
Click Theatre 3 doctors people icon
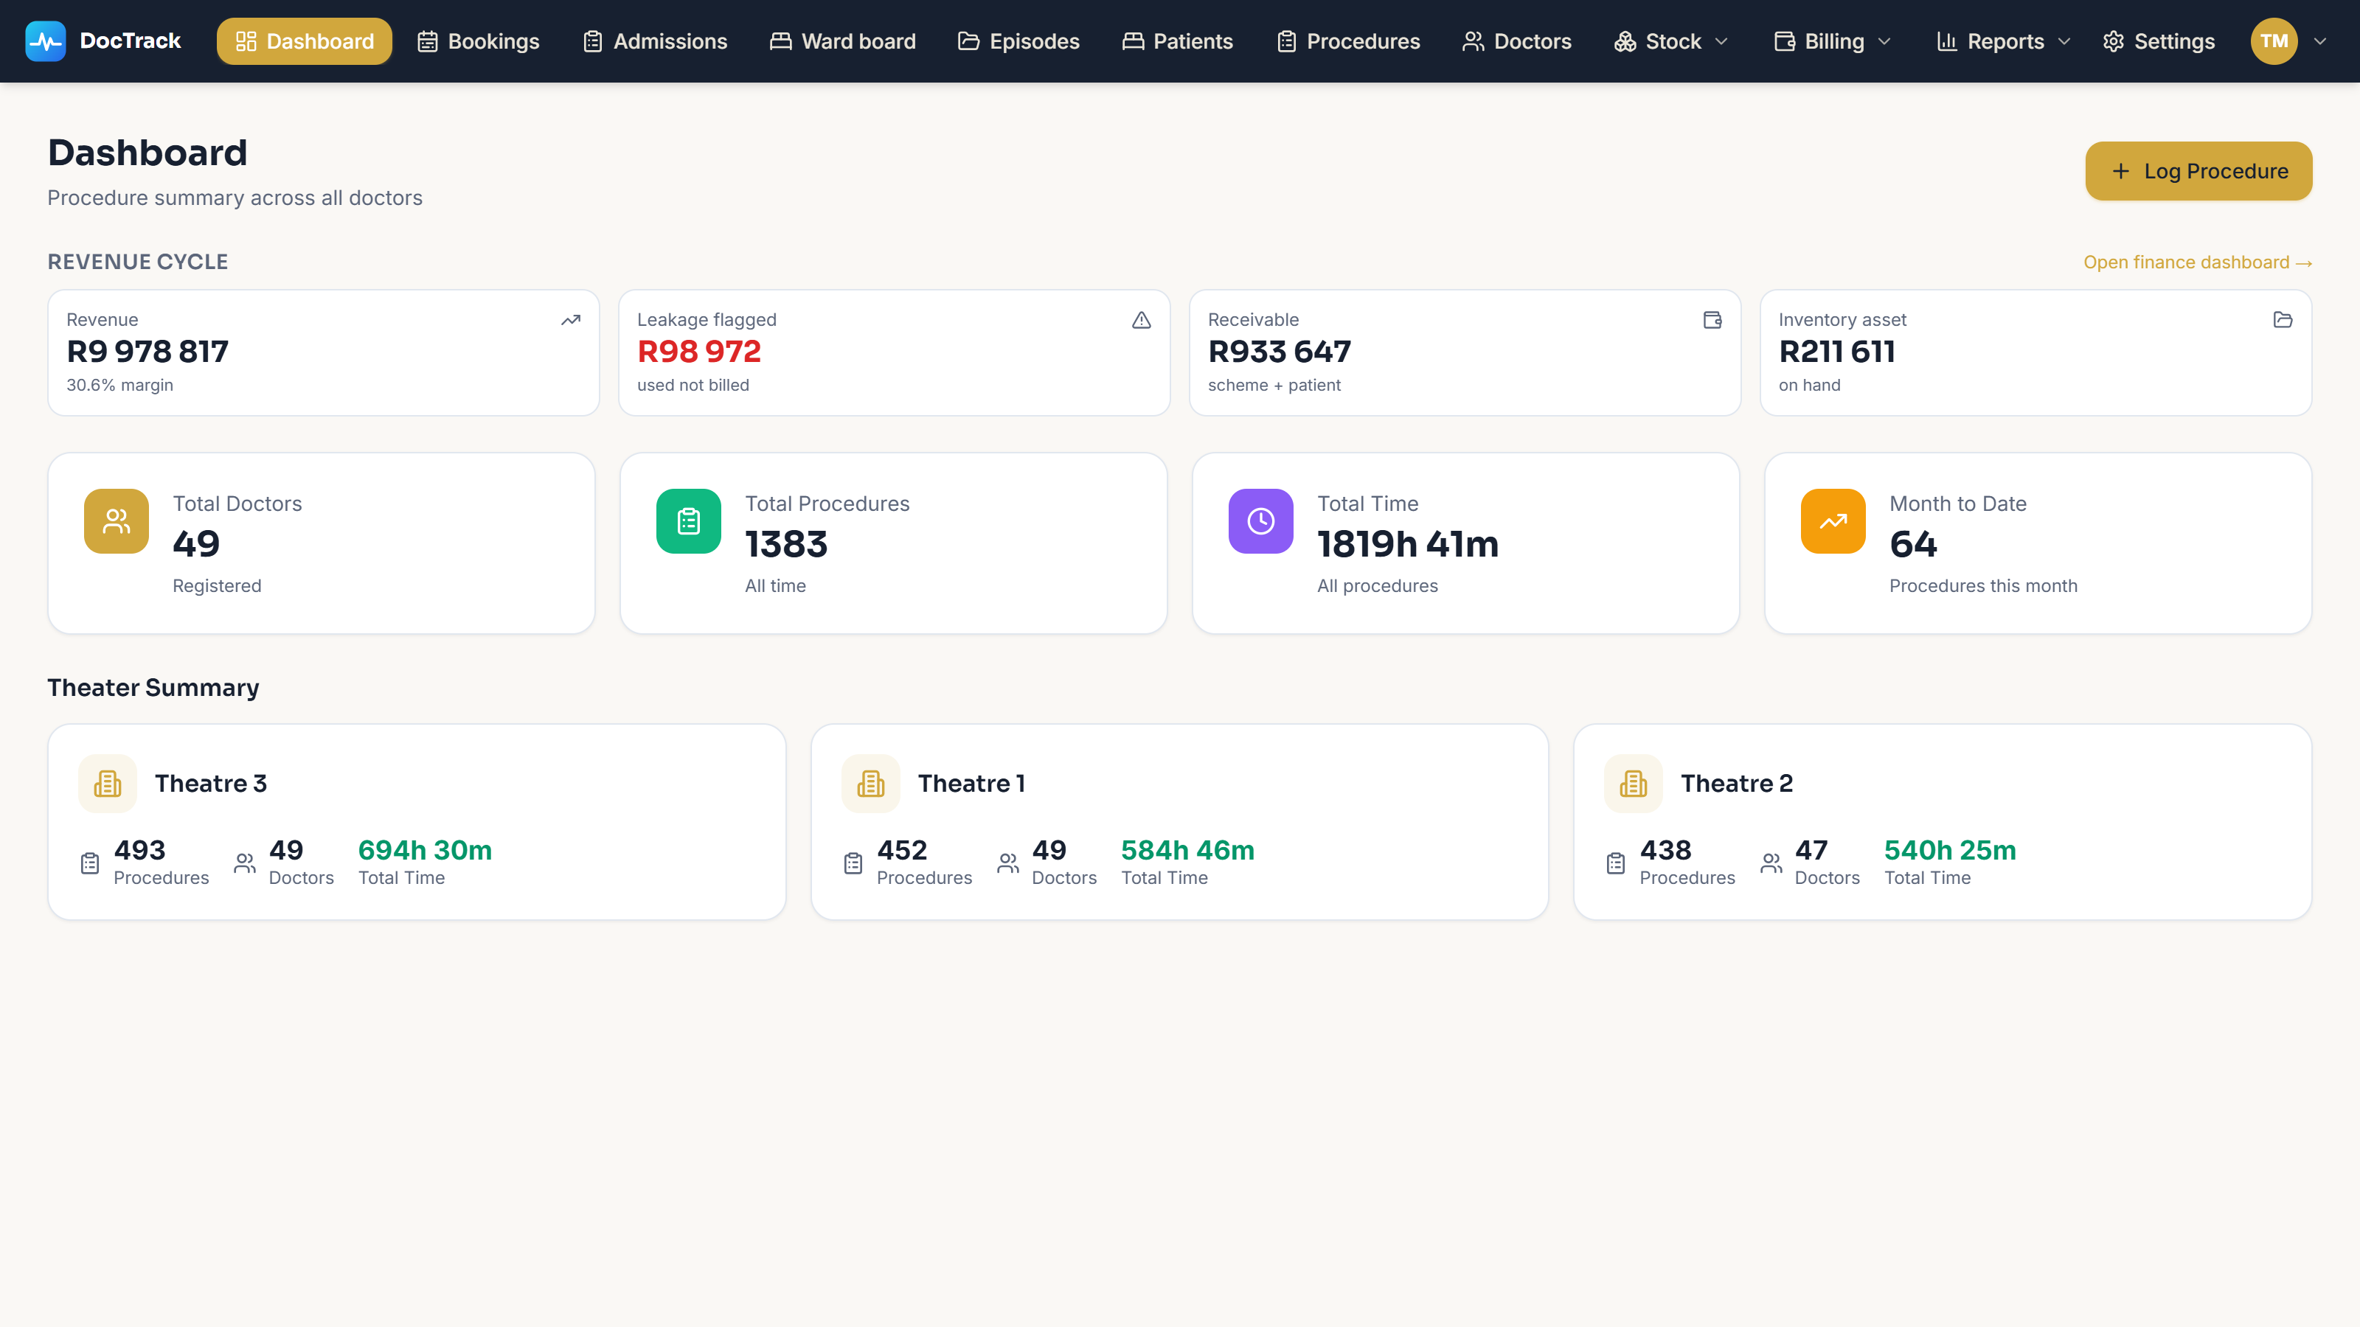[245, 863]
